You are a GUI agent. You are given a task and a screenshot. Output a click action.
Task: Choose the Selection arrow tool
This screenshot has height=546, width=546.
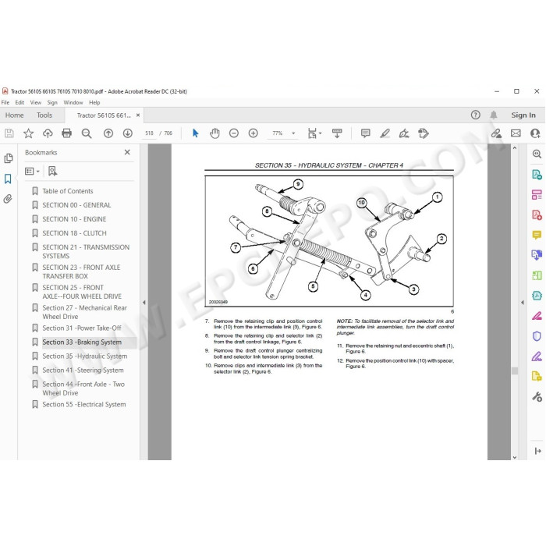click(x=195, y=133)
